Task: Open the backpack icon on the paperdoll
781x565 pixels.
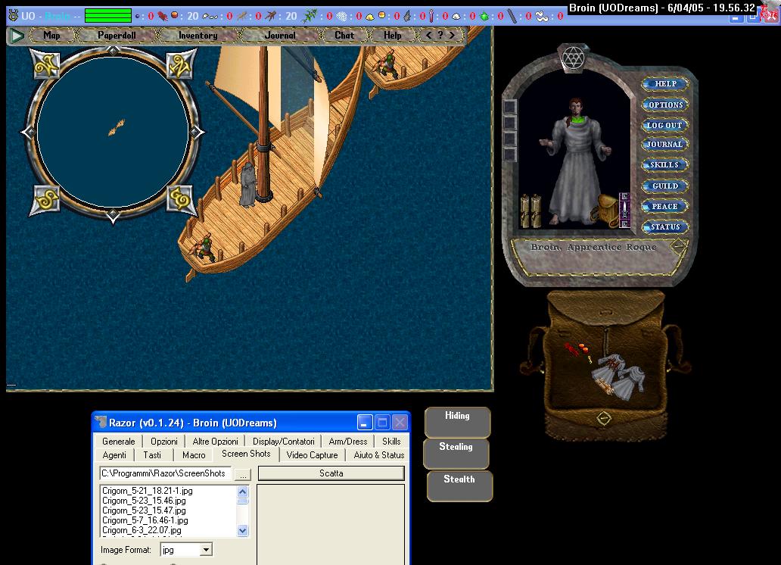Action: [x=607, y=208]
